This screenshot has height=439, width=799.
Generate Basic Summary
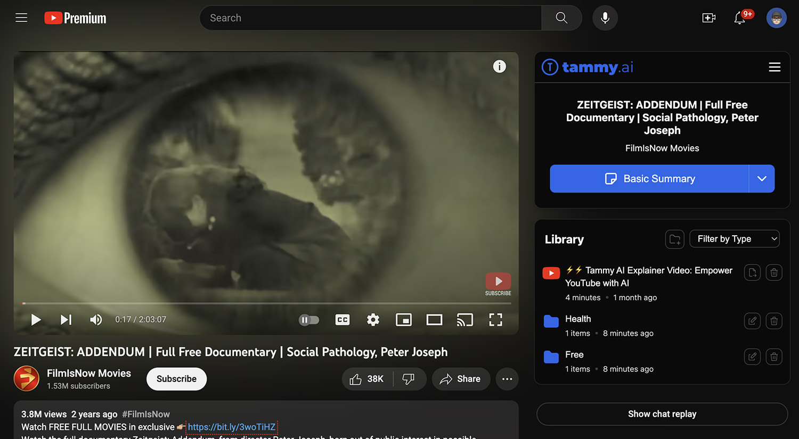[649, 179]
